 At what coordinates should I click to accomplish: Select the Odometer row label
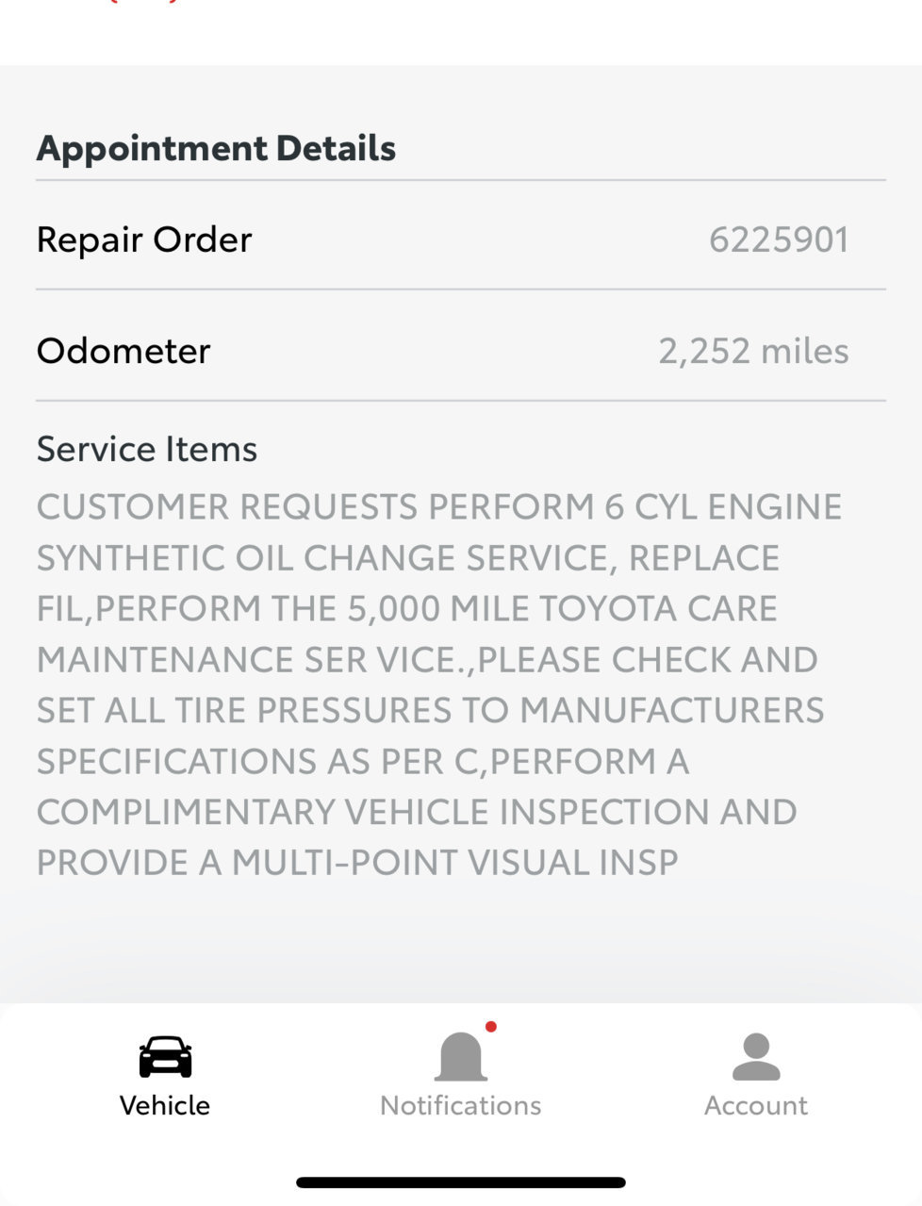pos(123,351)
